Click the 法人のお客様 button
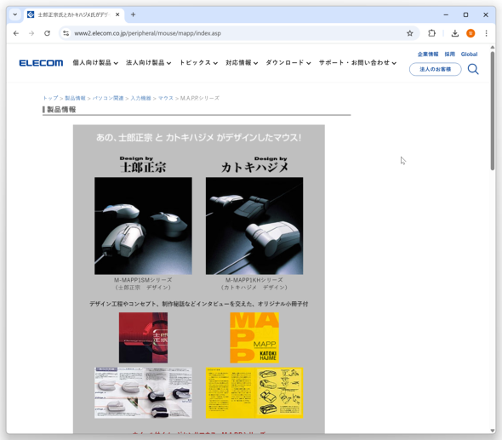Viewport: 502px width, 440px height. tap(435, 69)
